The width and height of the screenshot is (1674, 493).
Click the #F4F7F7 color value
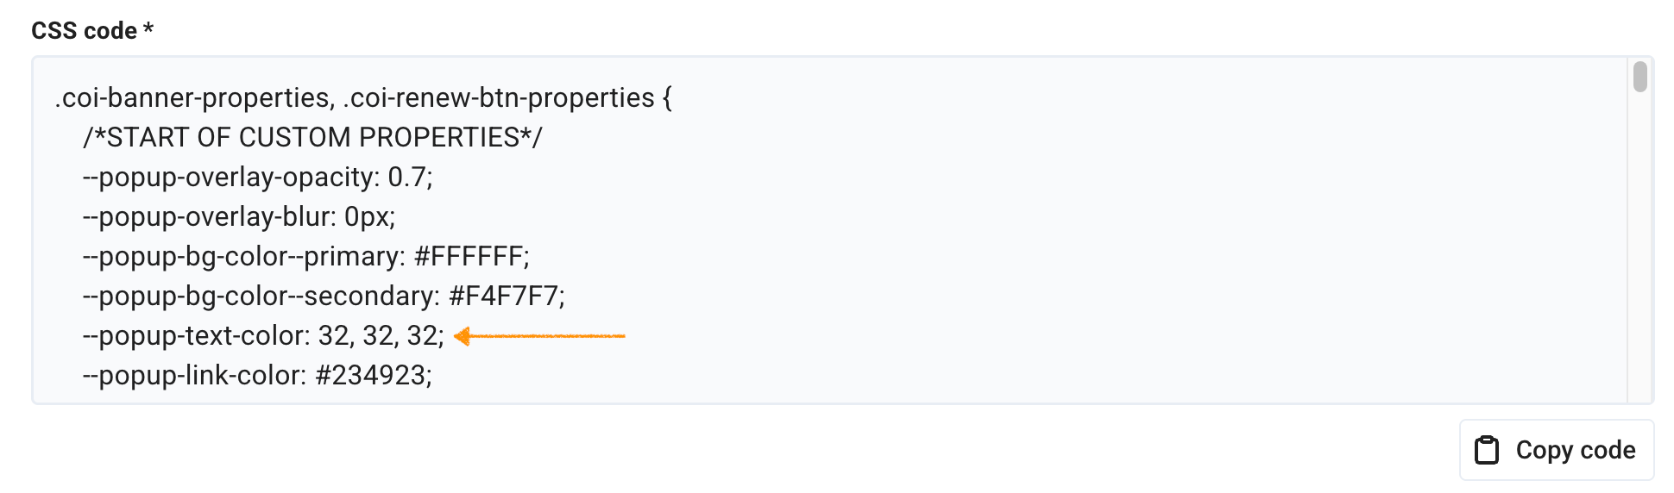[x=504, y=296]
